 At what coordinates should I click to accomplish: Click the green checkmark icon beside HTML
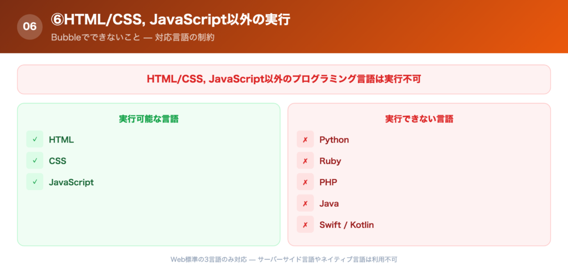[x=35, y=139]
